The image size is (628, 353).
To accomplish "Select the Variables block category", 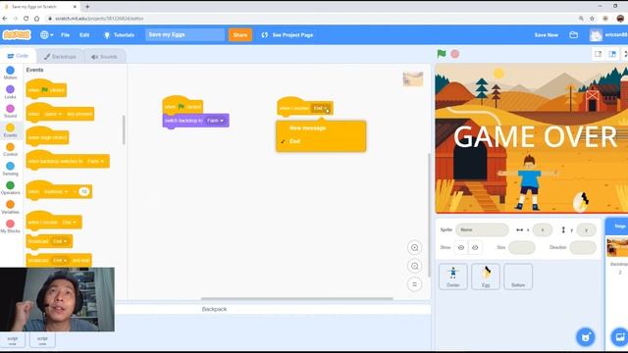I will pos(11,207).
